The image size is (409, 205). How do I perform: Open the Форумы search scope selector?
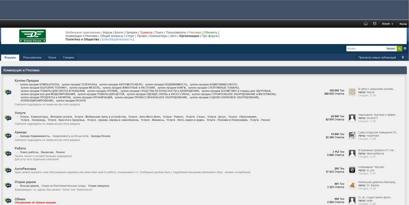[391, 49]
